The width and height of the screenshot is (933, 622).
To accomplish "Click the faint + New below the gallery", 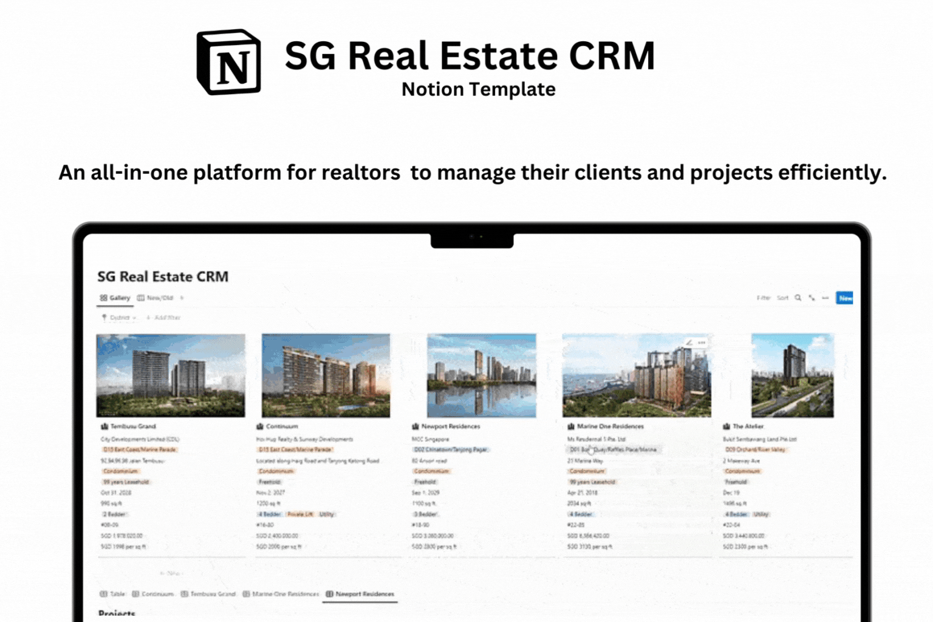I will pyautogui.click(x=171, y=573).
